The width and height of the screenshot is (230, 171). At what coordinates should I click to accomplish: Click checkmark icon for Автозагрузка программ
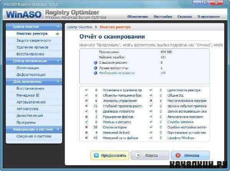click(151, 117)
